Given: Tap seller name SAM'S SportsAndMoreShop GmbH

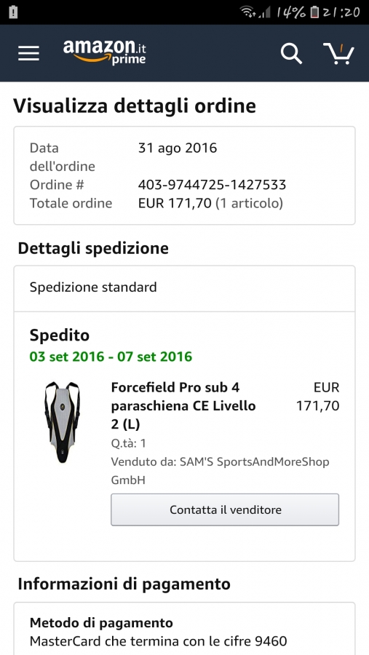Looking at the screenshot, I should [221, 471].
